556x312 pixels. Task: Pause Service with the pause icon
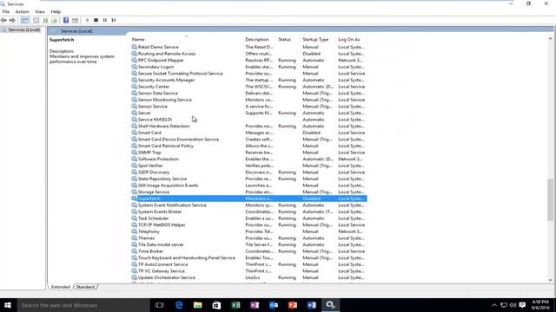[105, 20]
